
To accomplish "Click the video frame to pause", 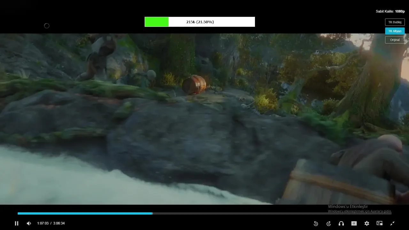I will 204,119.
